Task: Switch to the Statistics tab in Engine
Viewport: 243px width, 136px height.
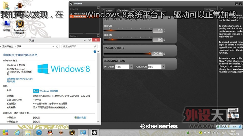Action: 155,11
